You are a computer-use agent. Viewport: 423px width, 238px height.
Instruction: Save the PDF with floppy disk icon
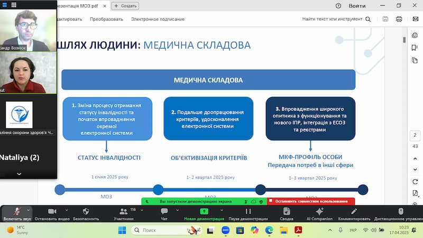[x=385, y=19]
